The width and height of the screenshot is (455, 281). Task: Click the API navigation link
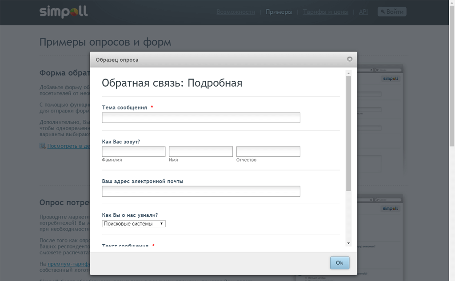coord(363,12)
